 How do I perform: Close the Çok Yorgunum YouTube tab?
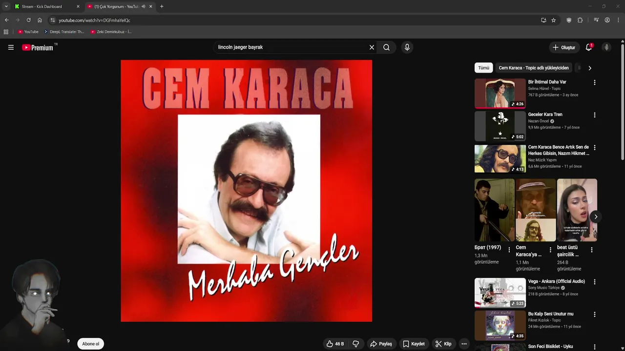150,6
